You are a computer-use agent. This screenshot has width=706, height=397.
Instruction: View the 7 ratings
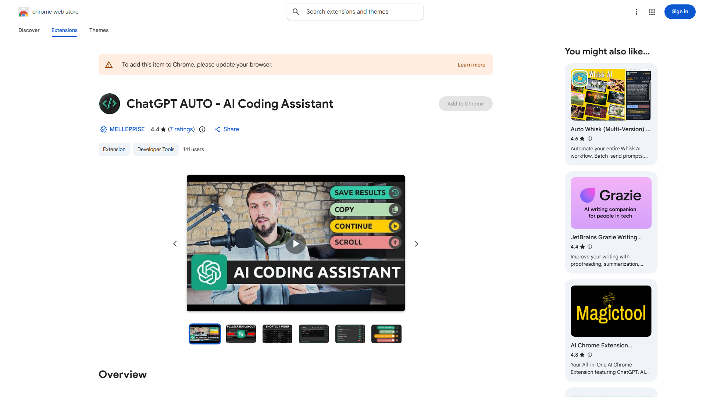click(x=181, y=129)
